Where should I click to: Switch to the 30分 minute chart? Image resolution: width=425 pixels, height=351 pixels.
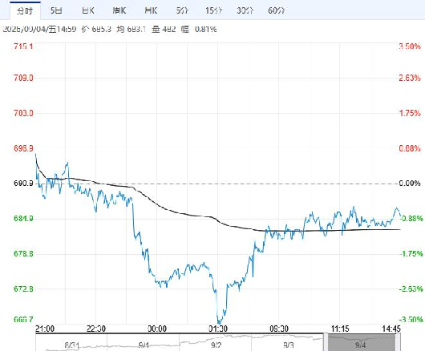(x=245, y=11)
